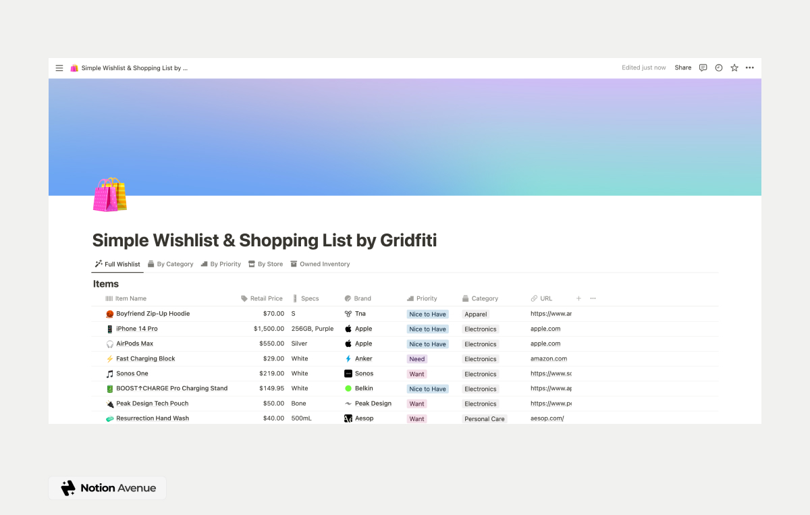The image size is (810, 515).
Task: Click the Retail Price column header
Action: tap(262, 298)
